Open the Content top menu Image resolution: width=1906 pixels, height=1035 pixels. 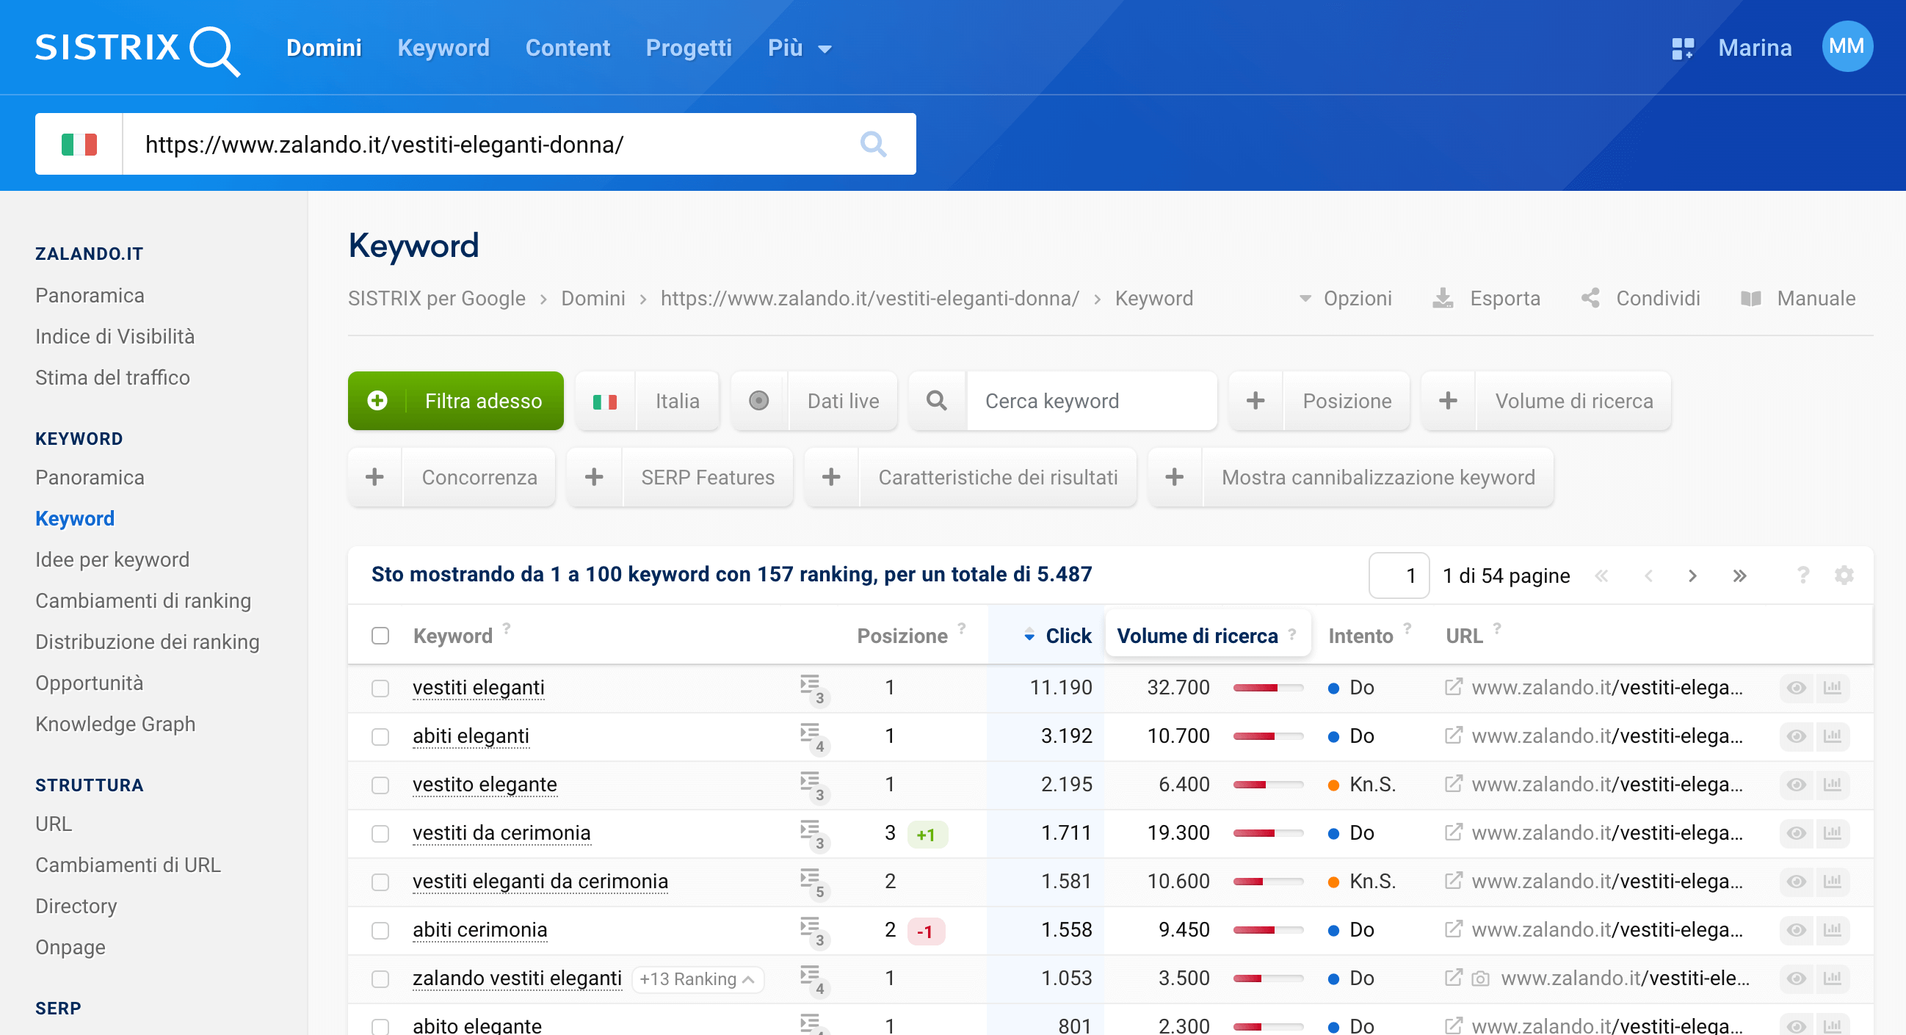568,48
